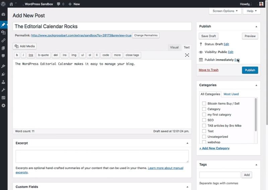
Task: Collapse the Tags panel
Action: [256, 165]
